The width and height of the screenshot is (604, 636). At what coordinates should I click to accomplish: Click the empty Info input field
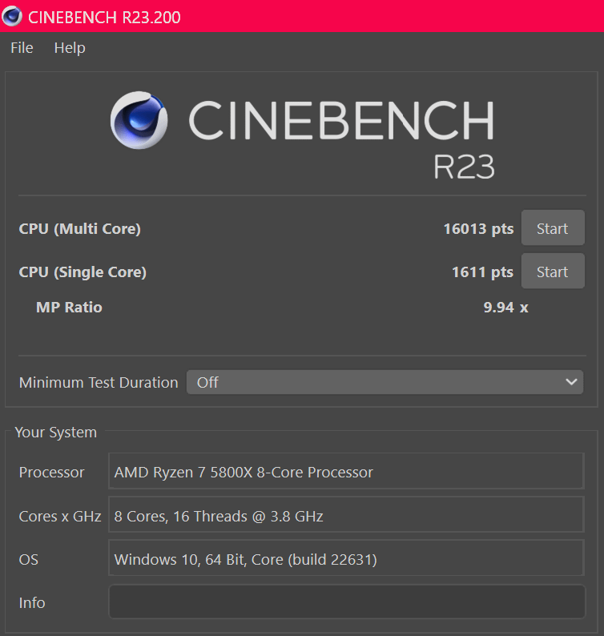coord(347,602)
